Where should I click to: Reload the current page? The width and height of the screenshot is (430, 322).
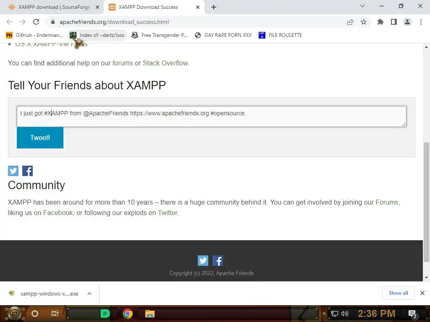click(x=36, y=22)
